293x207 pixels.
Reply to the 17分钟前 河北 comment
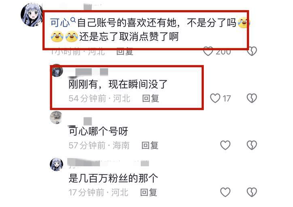click(149, 192)
